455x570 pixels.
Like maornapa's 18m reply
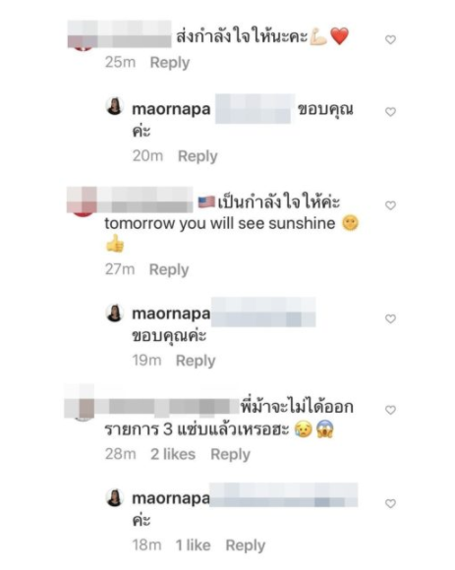pos(390,503)
